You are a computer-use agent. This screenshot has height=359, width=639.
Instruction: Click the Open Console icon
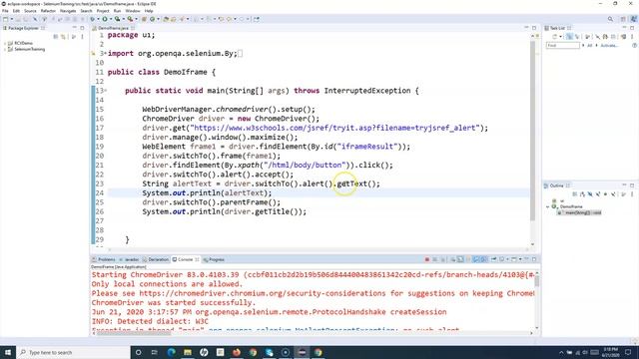pos(514,259)
